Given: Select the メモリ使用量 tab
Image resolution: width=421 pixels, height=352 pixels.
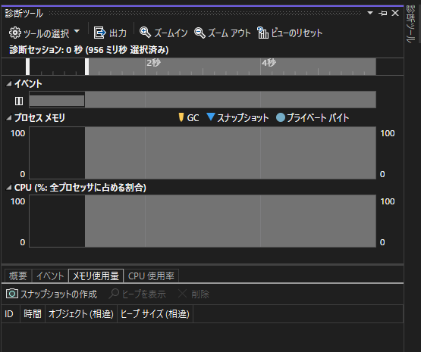Looking at the screenshot, I should (x=96, y=276).
